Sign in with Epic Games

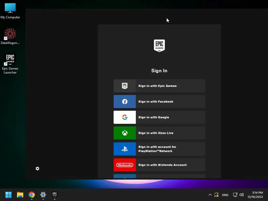(x=159, y=86)
